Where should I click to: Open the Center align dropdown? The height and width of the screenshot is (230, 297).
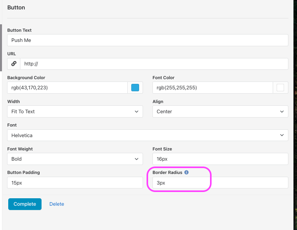tap(220, 111)
